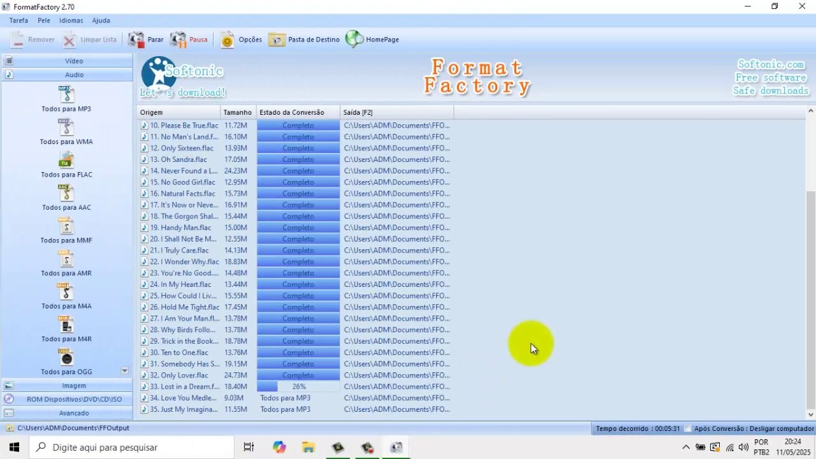The height and width of the screenshot is (459, 816).
Task: Select row 12. Only Sixteen.flac
Action: pos(296,149)
